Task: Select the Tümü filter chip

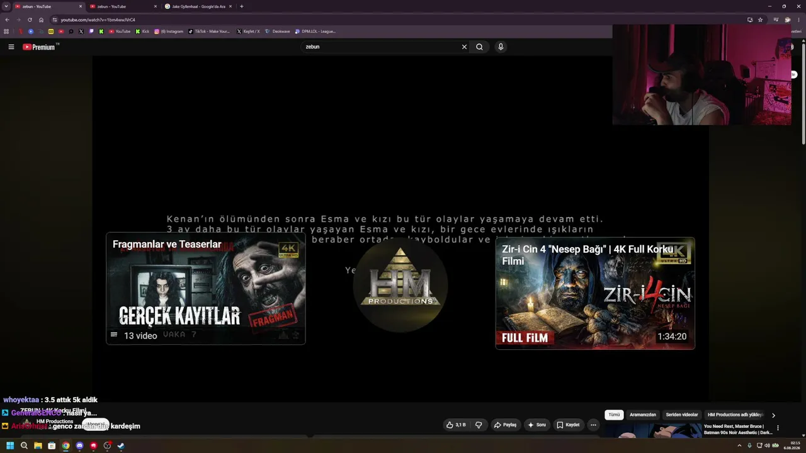Action: coord(614,415)
